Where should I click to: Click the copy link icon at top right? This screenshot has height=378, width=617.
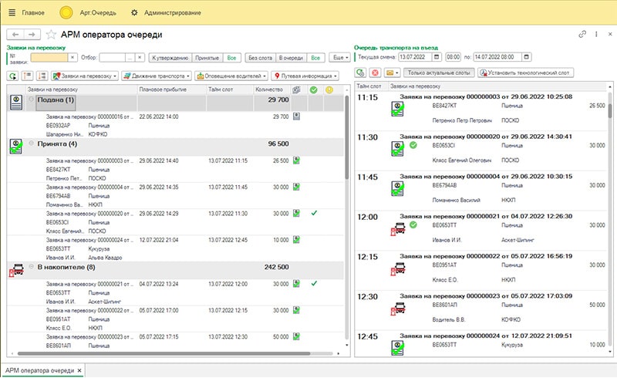pos(582,34)
